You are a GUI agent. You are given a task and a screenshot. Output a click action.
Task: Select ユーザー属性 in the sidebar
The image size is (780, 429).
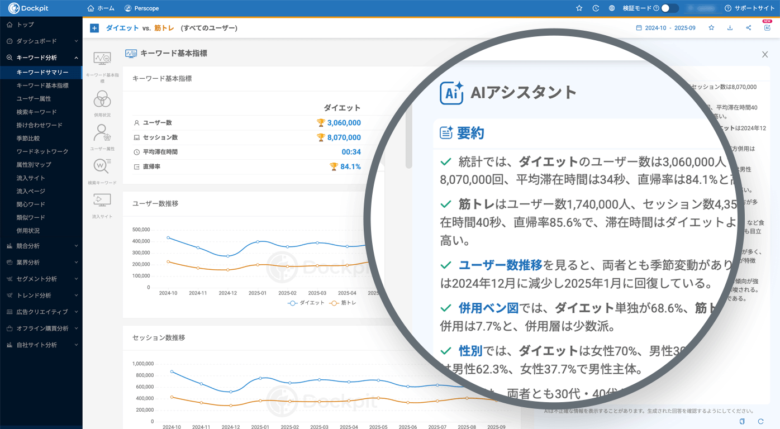point(34,99)
